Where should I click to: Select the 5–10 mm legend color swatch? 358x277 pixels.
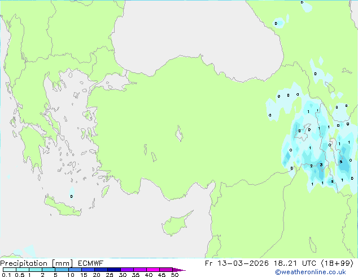[62, 270]
